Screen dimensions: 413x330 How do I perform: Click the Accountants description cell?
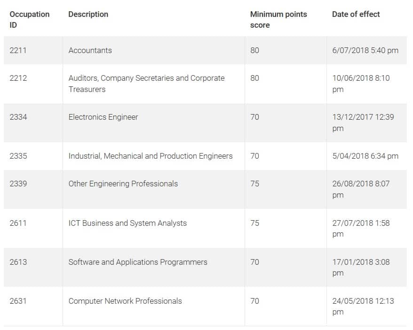(x=90, y=50)
